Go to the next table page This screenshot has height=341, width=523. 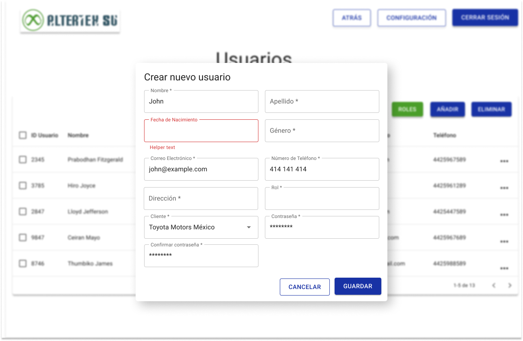[510, 285]
